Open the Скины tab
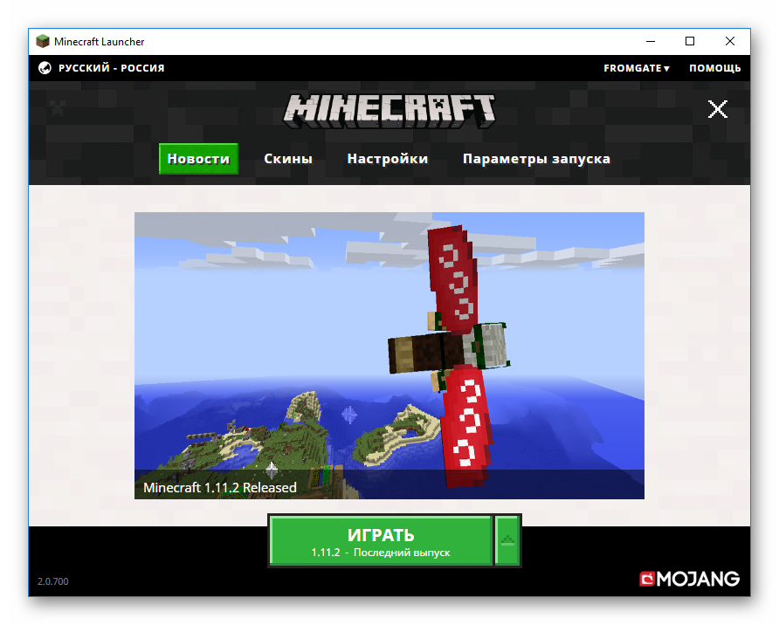 288,159
